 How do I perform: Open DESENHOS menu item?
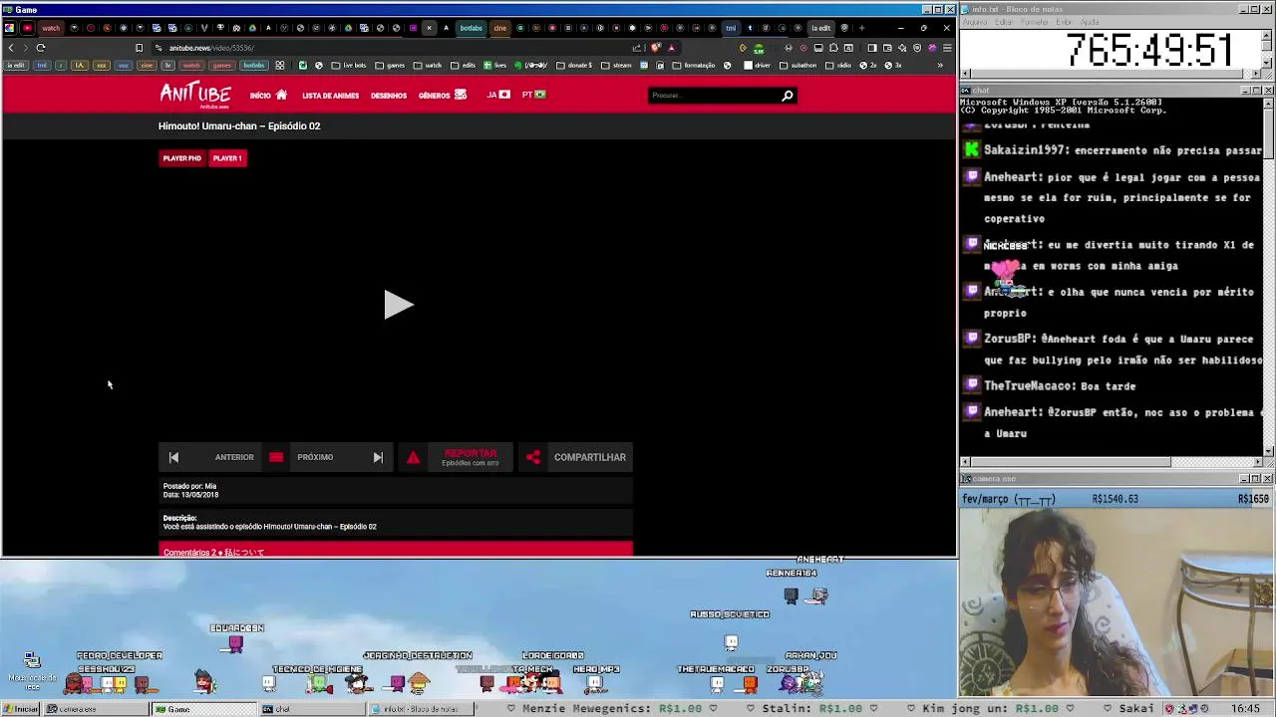coord(389,96)
